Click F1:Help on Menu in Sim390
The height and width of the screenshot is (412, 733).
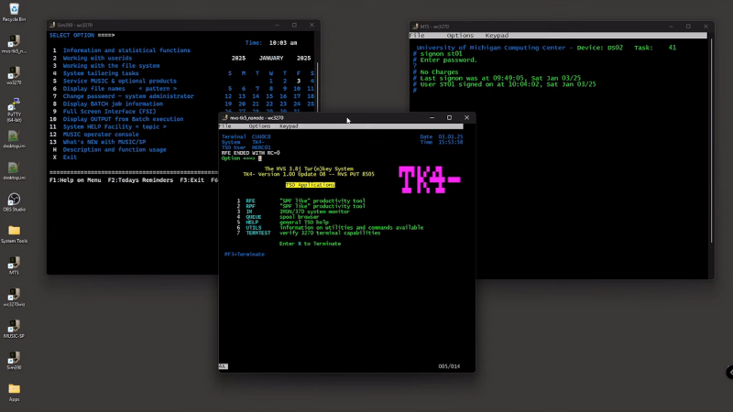click(x=75, y=180)
